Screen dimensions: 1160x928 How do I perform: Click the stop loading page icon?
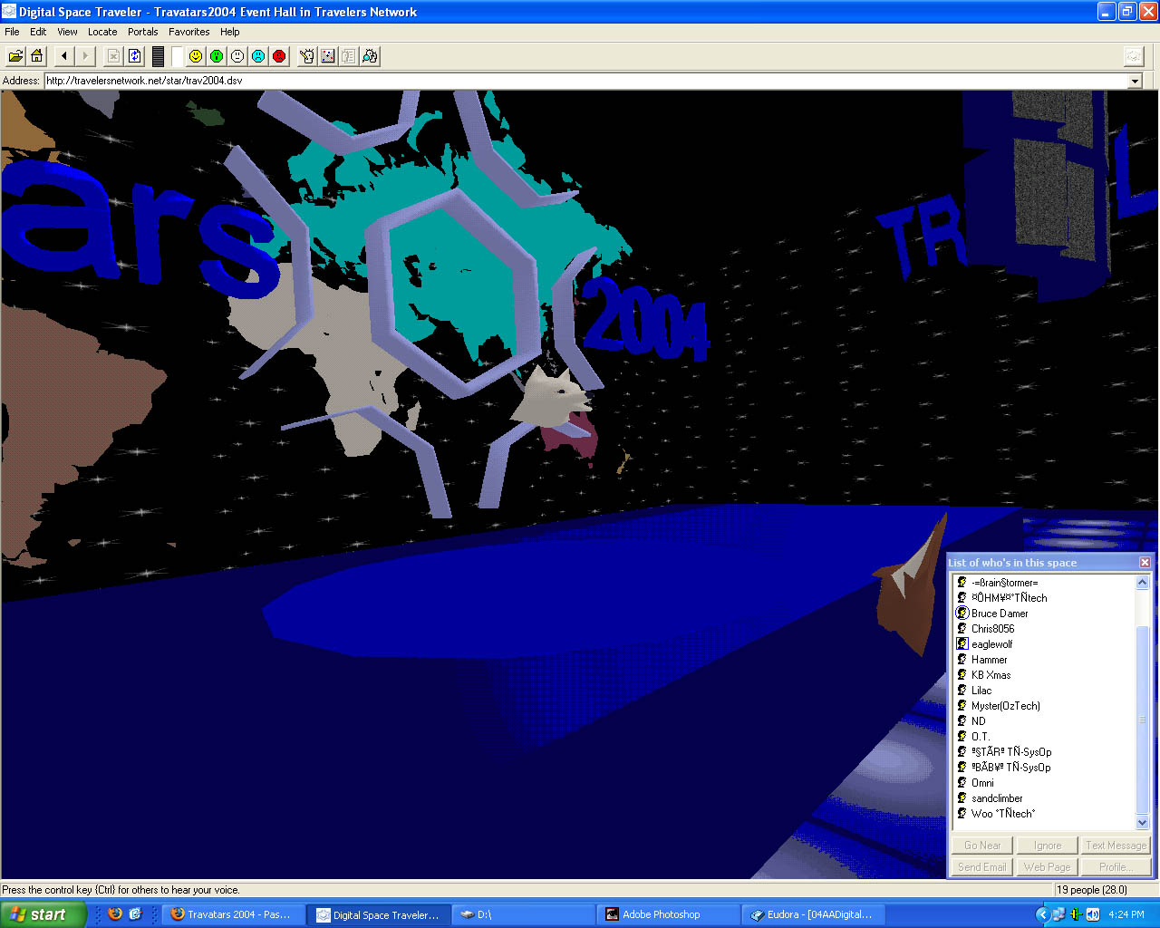pos(113,56)
